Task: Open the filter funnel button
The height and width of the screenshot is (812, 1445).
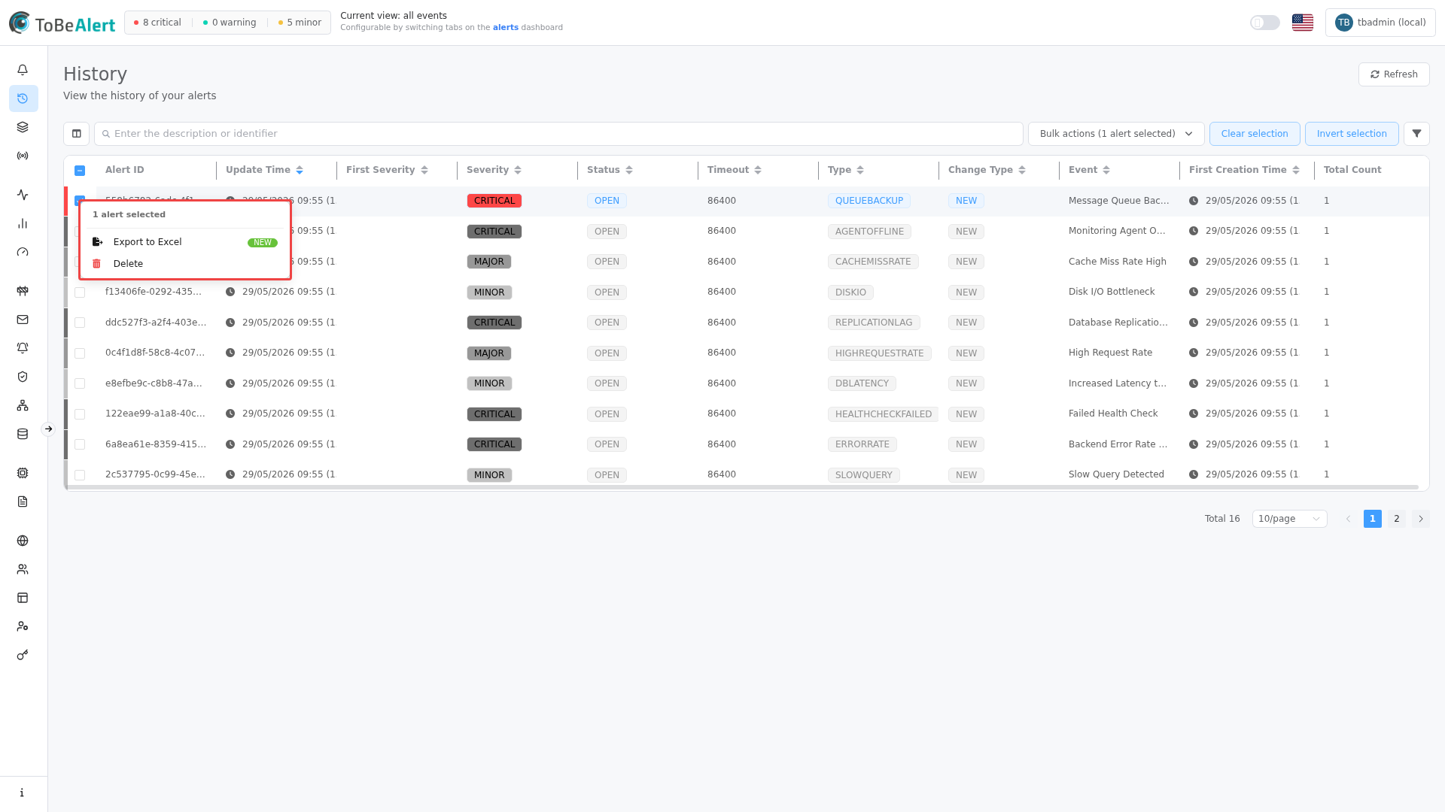Action: coord(1416,134)
